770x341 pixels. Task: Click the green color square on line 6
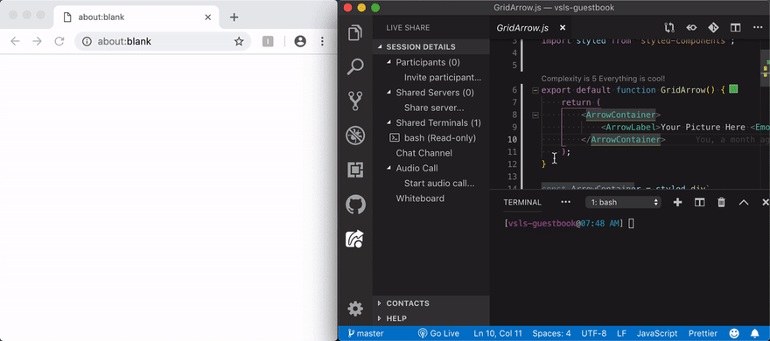(733, 89)
